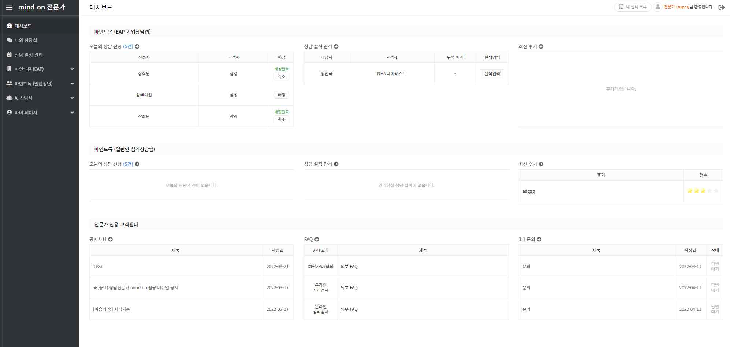Click the user profile avatar icon

pos(658,7)
